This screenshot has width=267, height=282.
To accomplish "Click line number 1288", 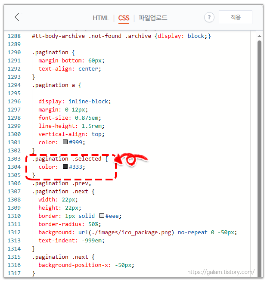I will [14, 36].
